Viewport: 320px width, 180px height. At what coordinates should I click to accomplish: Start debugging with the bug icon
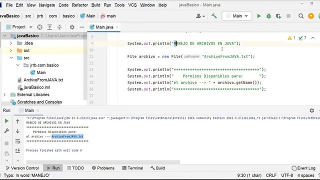pos(268,16)
